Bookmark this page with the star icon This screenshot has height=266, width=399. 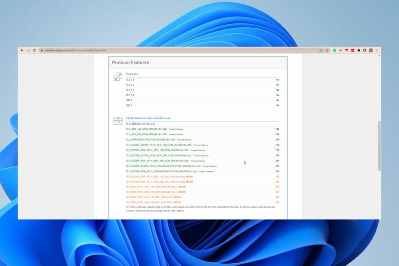(327, 50)
